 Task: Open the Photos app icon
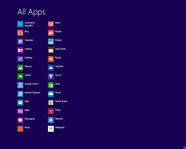point(51,41)
